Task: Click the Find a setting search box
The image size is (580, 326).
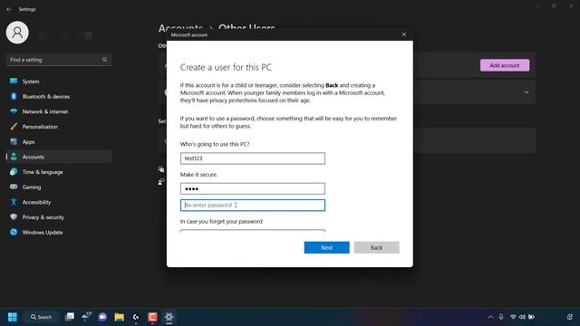Action: [59, 60]
